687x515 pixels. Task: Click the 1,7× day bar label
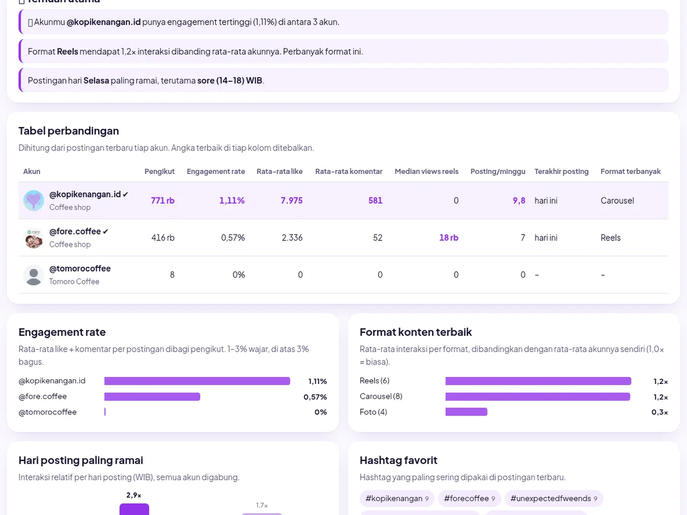(262, 505)
